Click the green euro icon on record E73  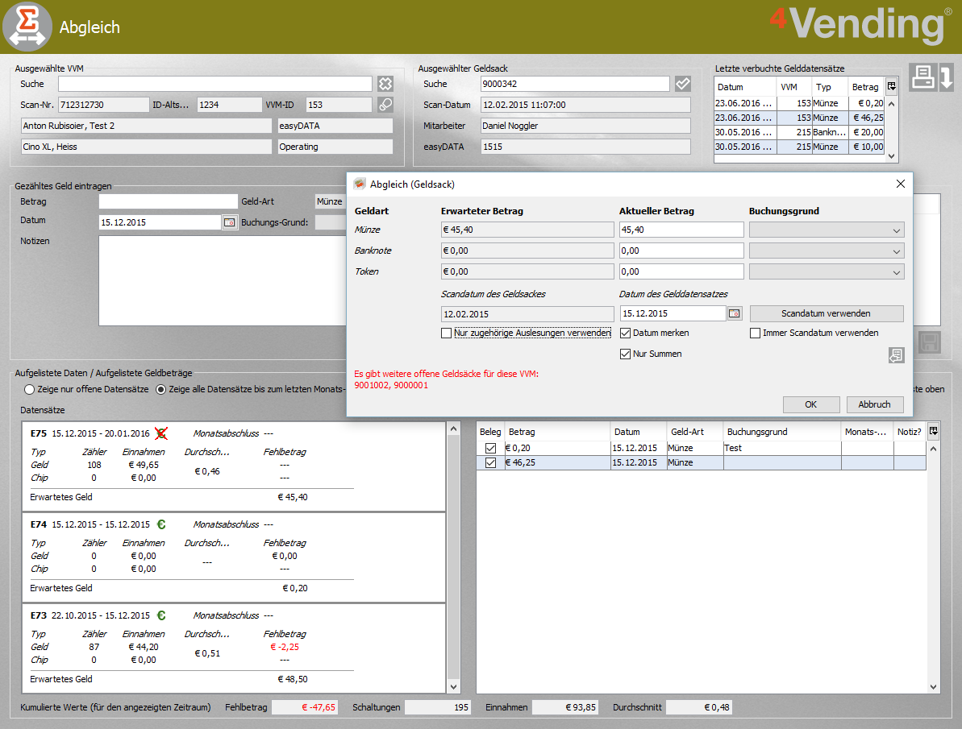tap(161, 615)
